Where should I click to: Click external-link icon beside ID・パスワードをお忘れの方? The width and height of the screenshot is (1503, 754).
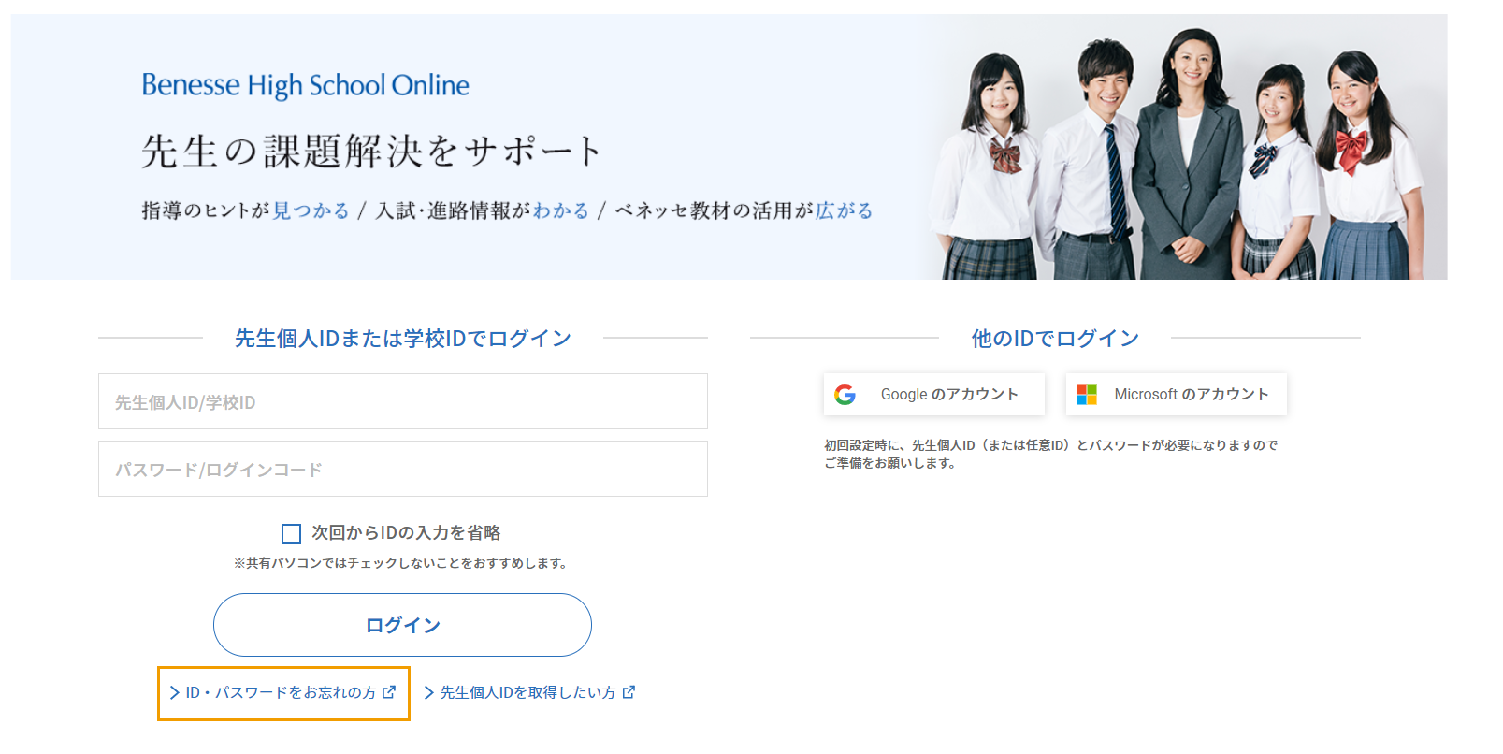[x=389, y=692]
